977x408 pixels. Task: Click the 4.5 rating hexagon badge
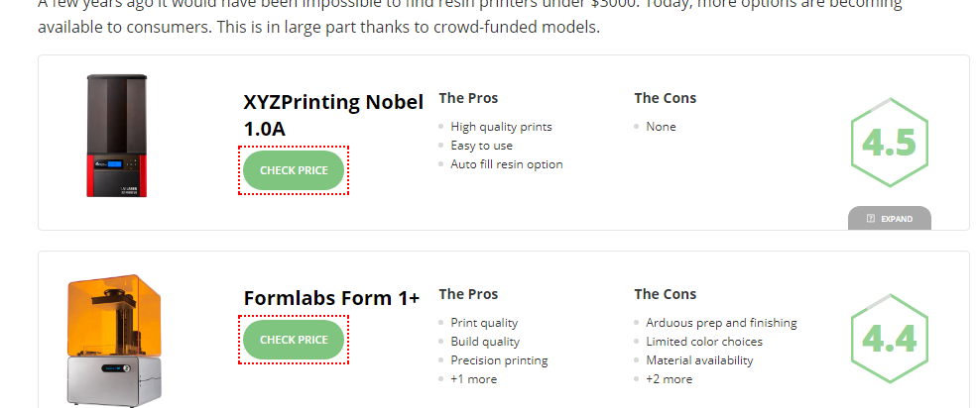(x=888, y=145)
